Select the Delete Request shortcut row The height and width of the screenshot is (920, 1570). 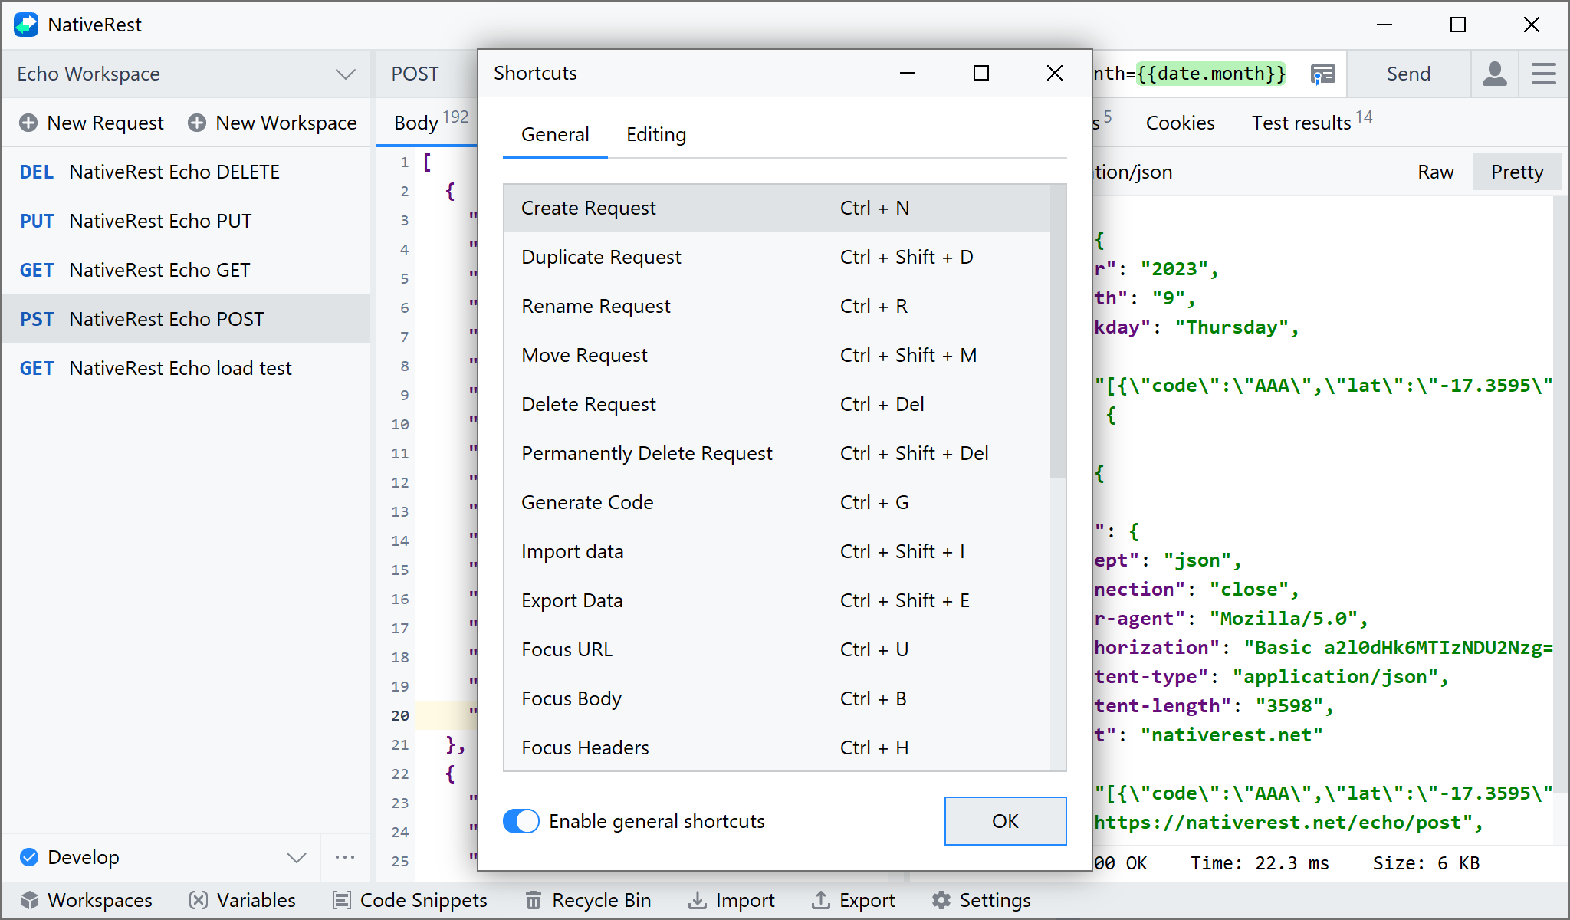777,404
